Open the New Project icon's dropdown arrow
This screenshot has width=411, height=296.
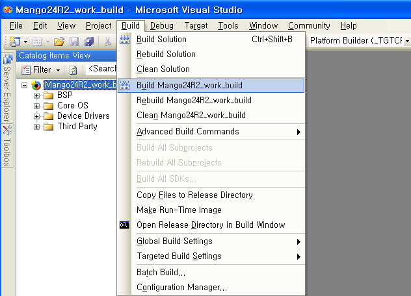click(26, 42)
